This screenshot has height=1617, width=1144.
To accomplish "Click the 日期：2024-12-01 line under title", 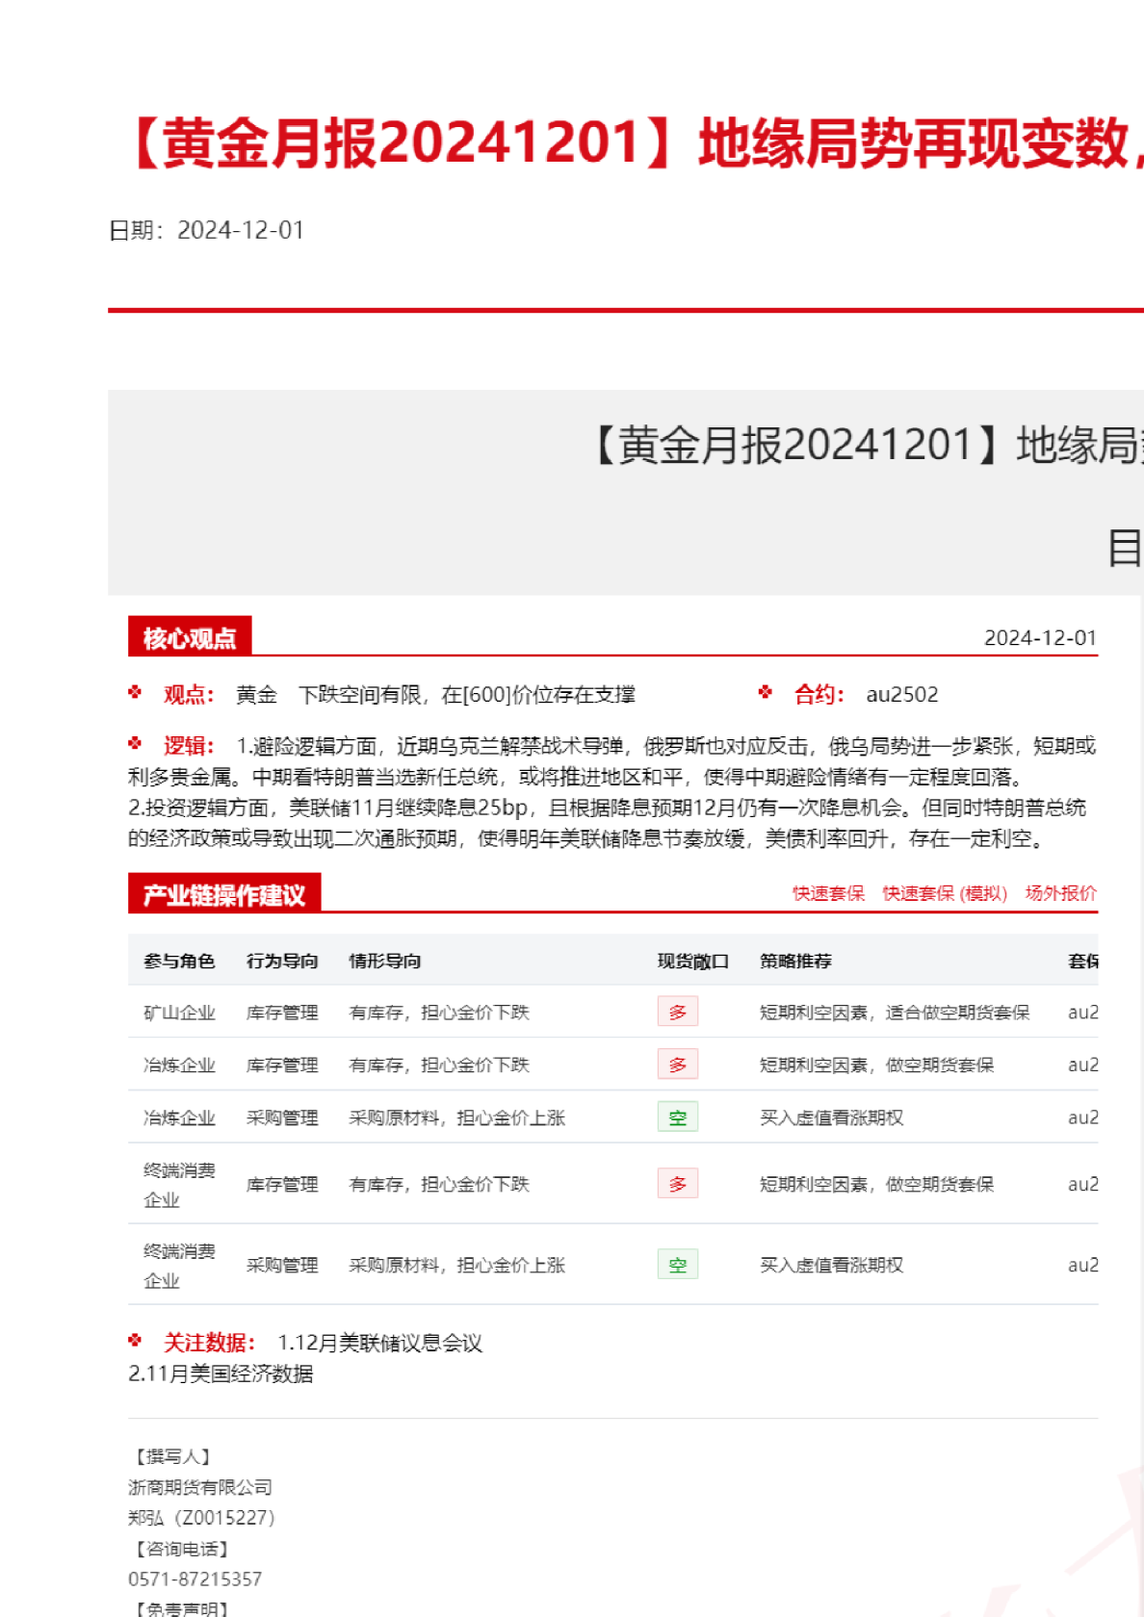I will pyautogui.click(x=206, y=230).
